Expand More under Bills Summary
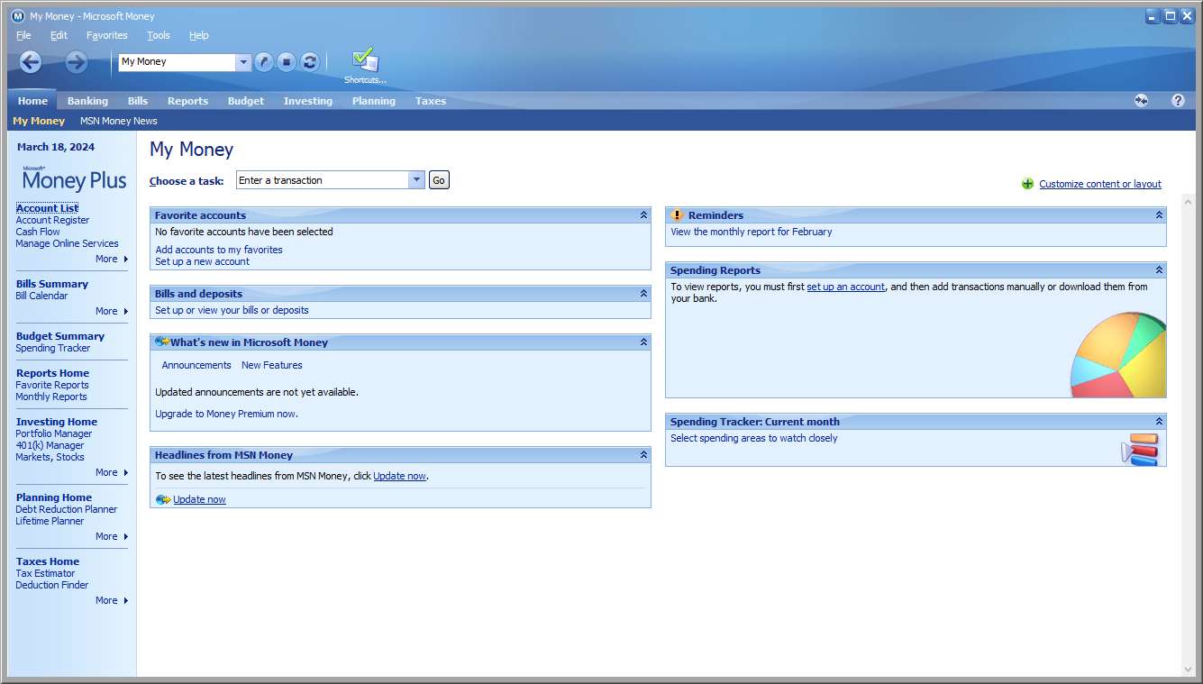1203x684 pixels. [x=112, y=311]
